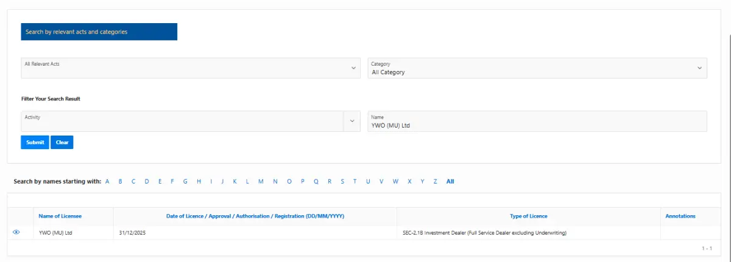Sort by Name of Licensee column
The width and height of the screenshot is (731, 262).
tap(60, 216)
